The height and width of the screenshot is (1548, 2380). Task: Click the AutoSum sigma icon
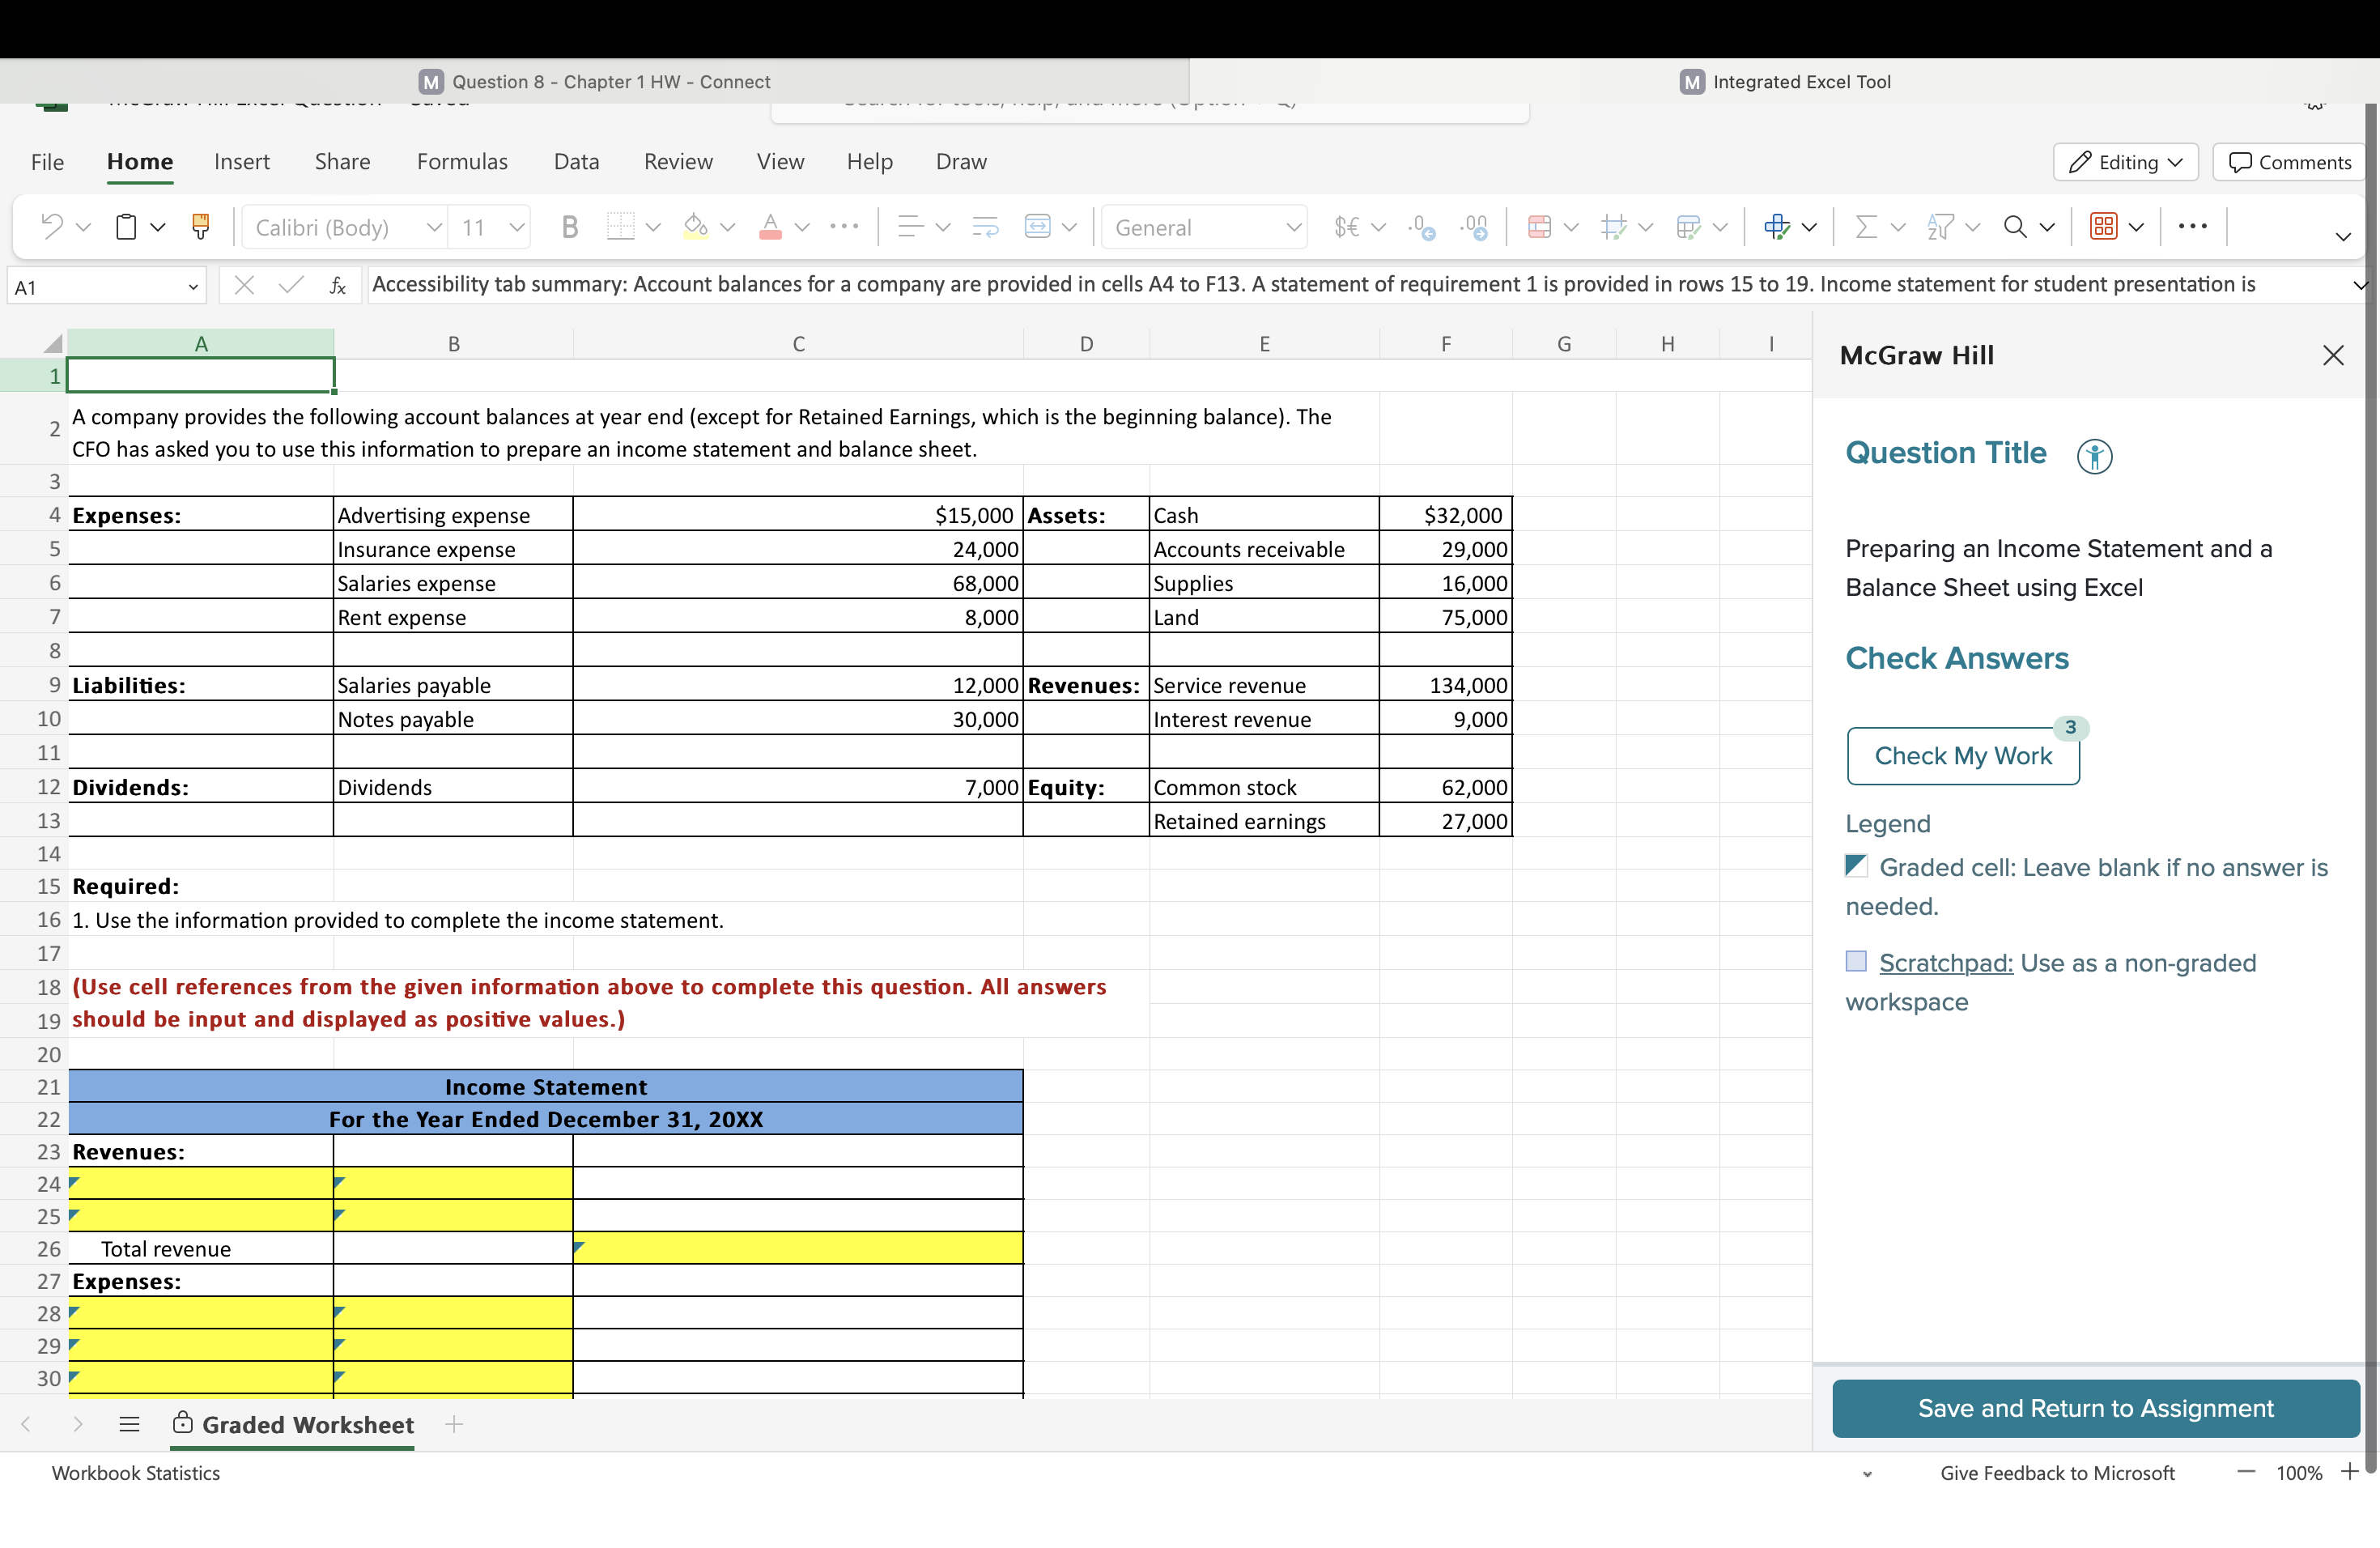pos(1864,227)
